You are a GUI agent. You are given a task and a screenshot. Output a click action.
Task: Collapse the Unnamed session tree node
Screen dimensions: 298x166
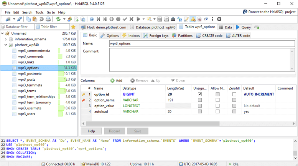tap(2, 33)
